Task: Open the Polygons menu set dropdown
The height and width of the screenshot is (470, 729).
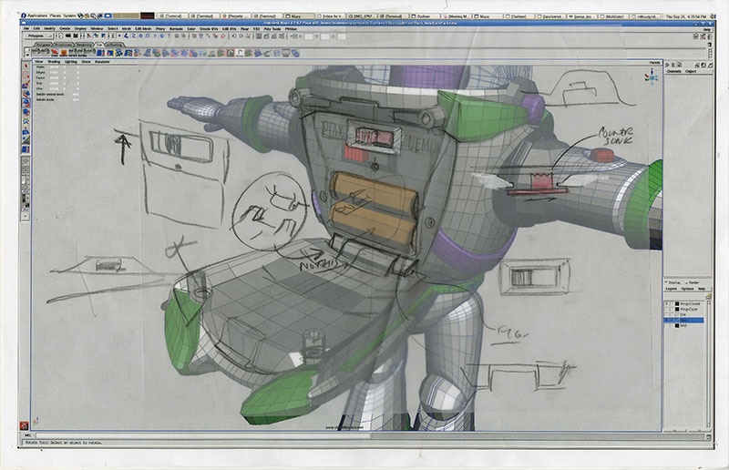Action: coord(38,36)
